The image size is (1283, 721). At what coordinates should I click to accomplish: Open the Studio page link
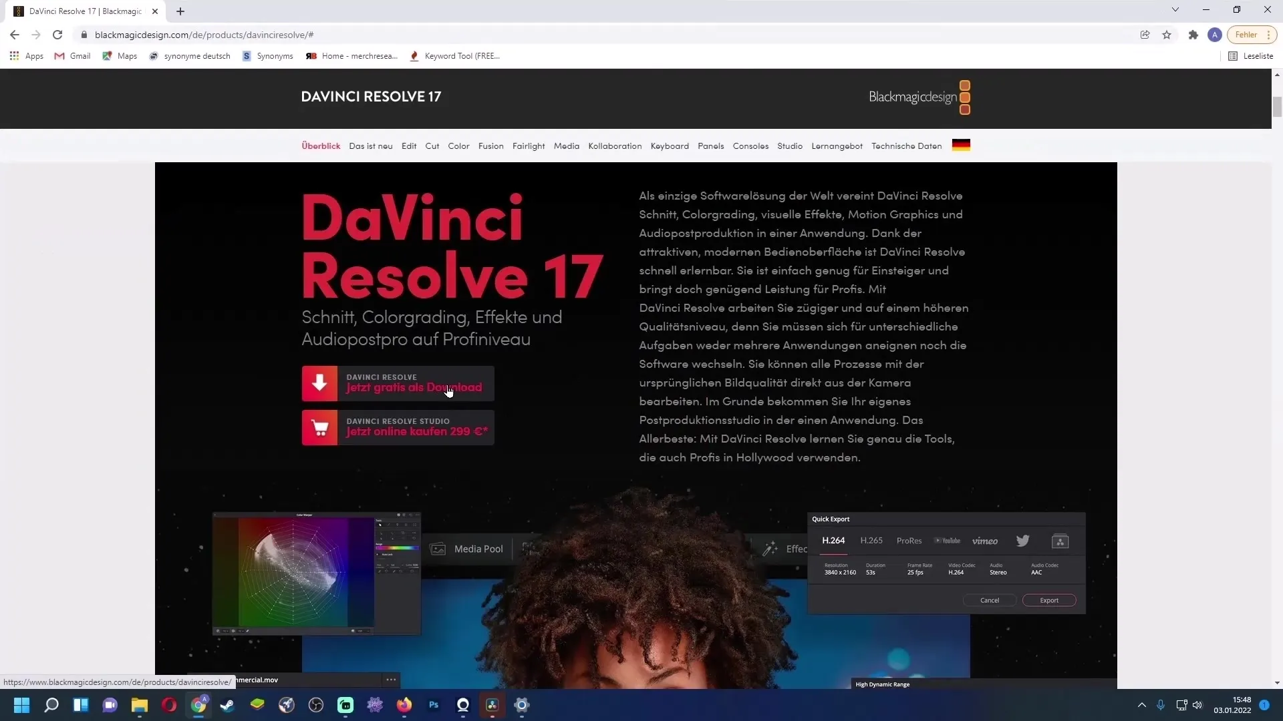tap(790, 146)
